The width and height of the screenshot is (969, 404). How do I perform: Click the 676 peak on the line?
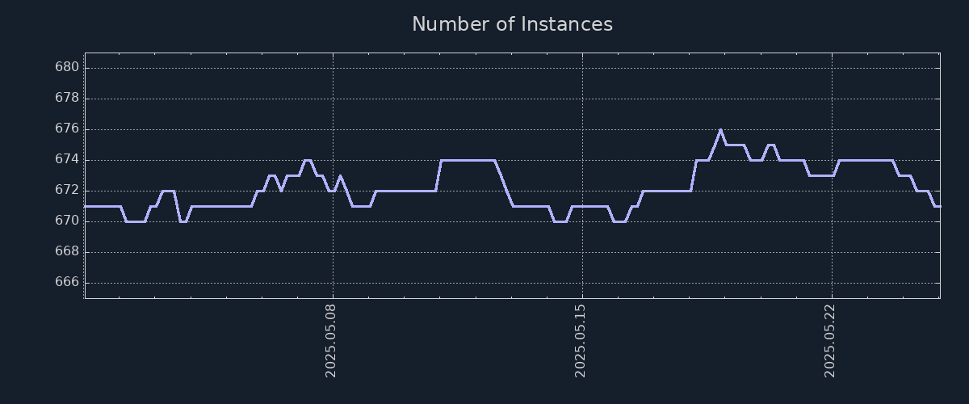(720, 129)
